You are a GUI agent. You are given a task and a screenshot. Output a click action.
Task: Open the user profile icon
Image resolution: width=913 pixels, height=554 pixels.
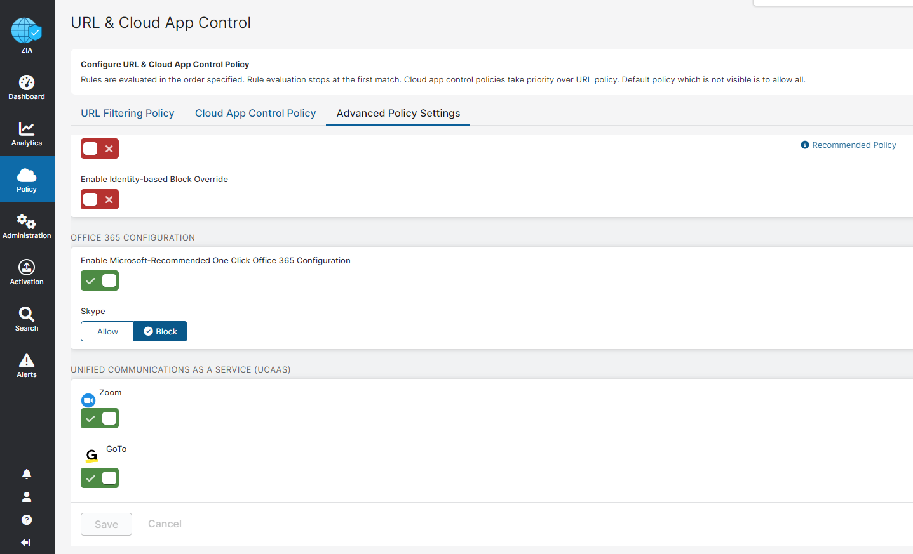(x=27, y=497)
